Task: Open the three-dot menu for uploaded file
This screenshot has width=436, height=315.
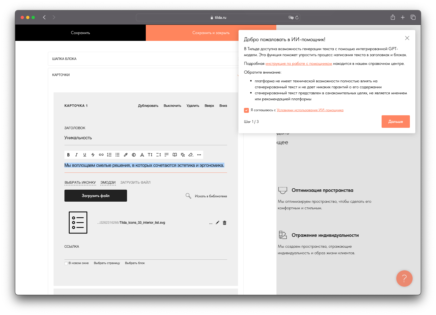Action: [x=211, y=223]
